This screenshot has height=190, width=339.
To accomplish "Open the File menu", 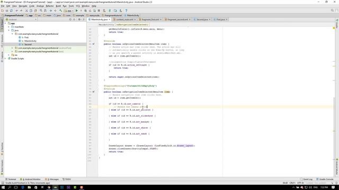I will coord(3,6).
